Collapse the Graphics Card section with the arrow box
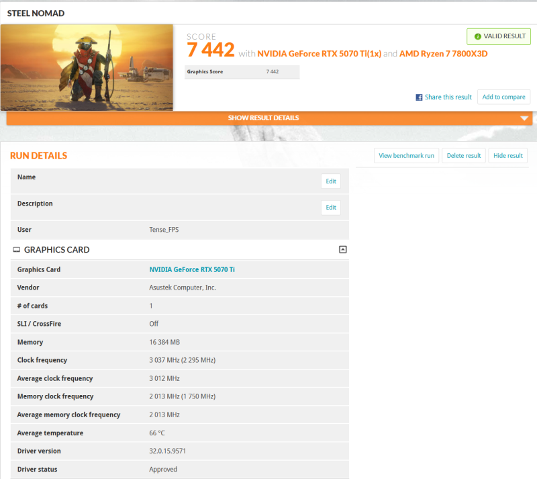The height and width of the screenshot is (479, 537). [x=342, y=250]
